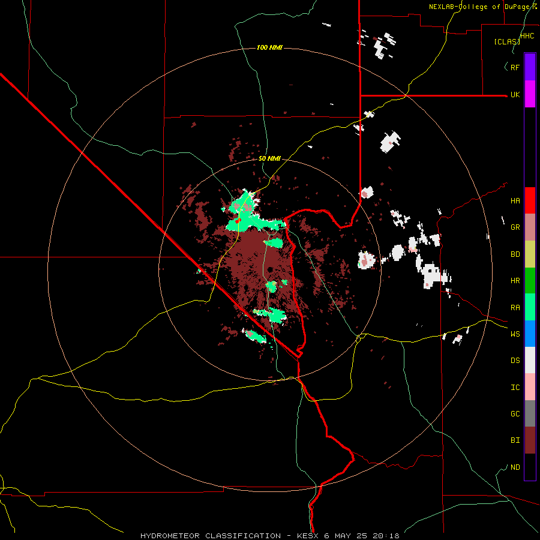The height and width of the screenshot is (540, 540).
Task: Click the WS blue legend swatch
Action: [x=530, y=334]
